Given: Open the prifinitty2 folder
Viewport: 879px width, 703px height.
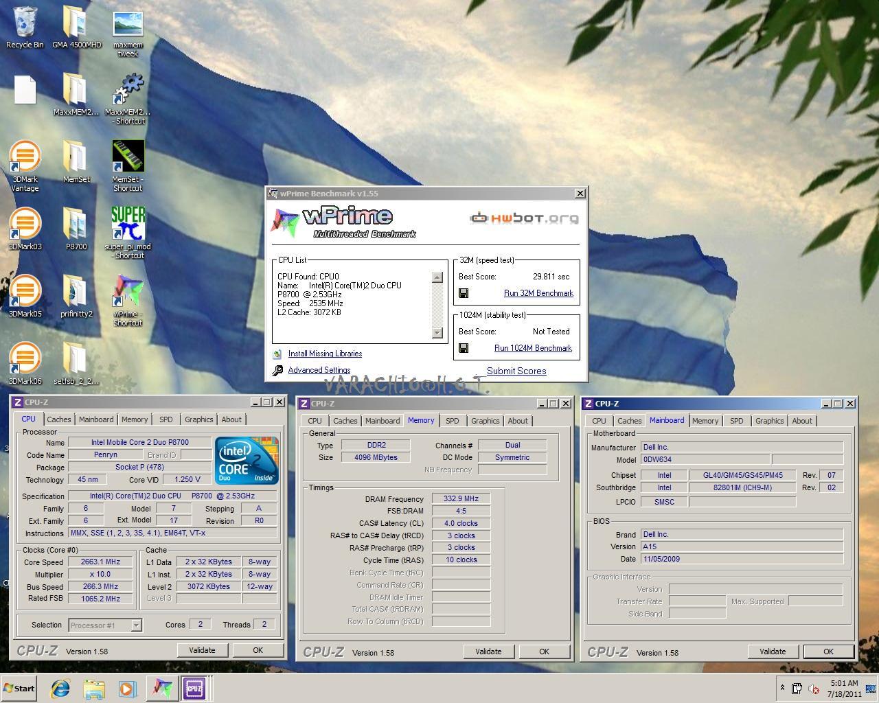Looking at the screenshot, I should tap(76, 297).
